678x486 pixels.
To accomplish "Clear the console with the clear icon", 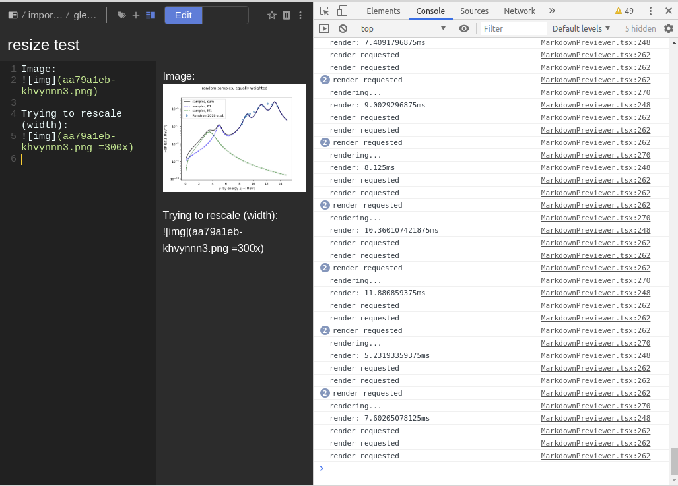I will click(342, 28).
